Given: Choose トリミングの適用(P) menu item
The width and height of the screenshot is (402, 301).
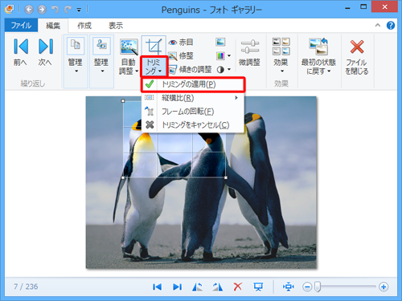Looking at the screenshot, I should click(x=193, y=84).
